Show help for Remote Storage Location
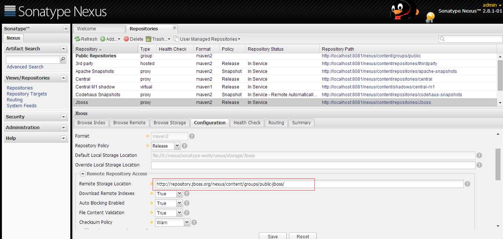Viewport: 503px width, 239px height. pyautogui.click(x=467, y=184)
